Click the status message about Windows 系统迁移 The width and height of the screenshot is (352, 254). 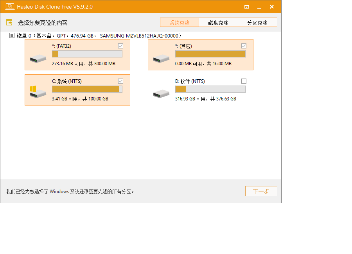[70, 191]
